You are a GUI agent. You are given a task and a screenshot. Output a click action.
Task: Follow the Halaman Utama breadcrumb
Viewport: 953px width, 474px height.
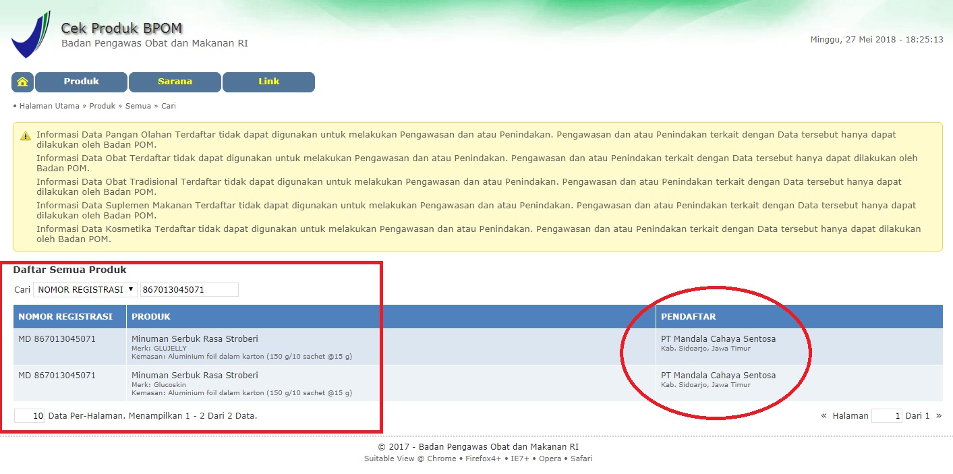coord(49,106)
